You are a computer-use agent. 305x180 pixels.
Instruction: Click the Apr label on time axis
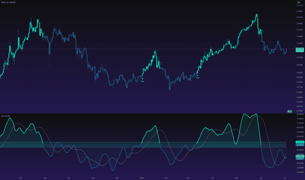click(213, 178)
